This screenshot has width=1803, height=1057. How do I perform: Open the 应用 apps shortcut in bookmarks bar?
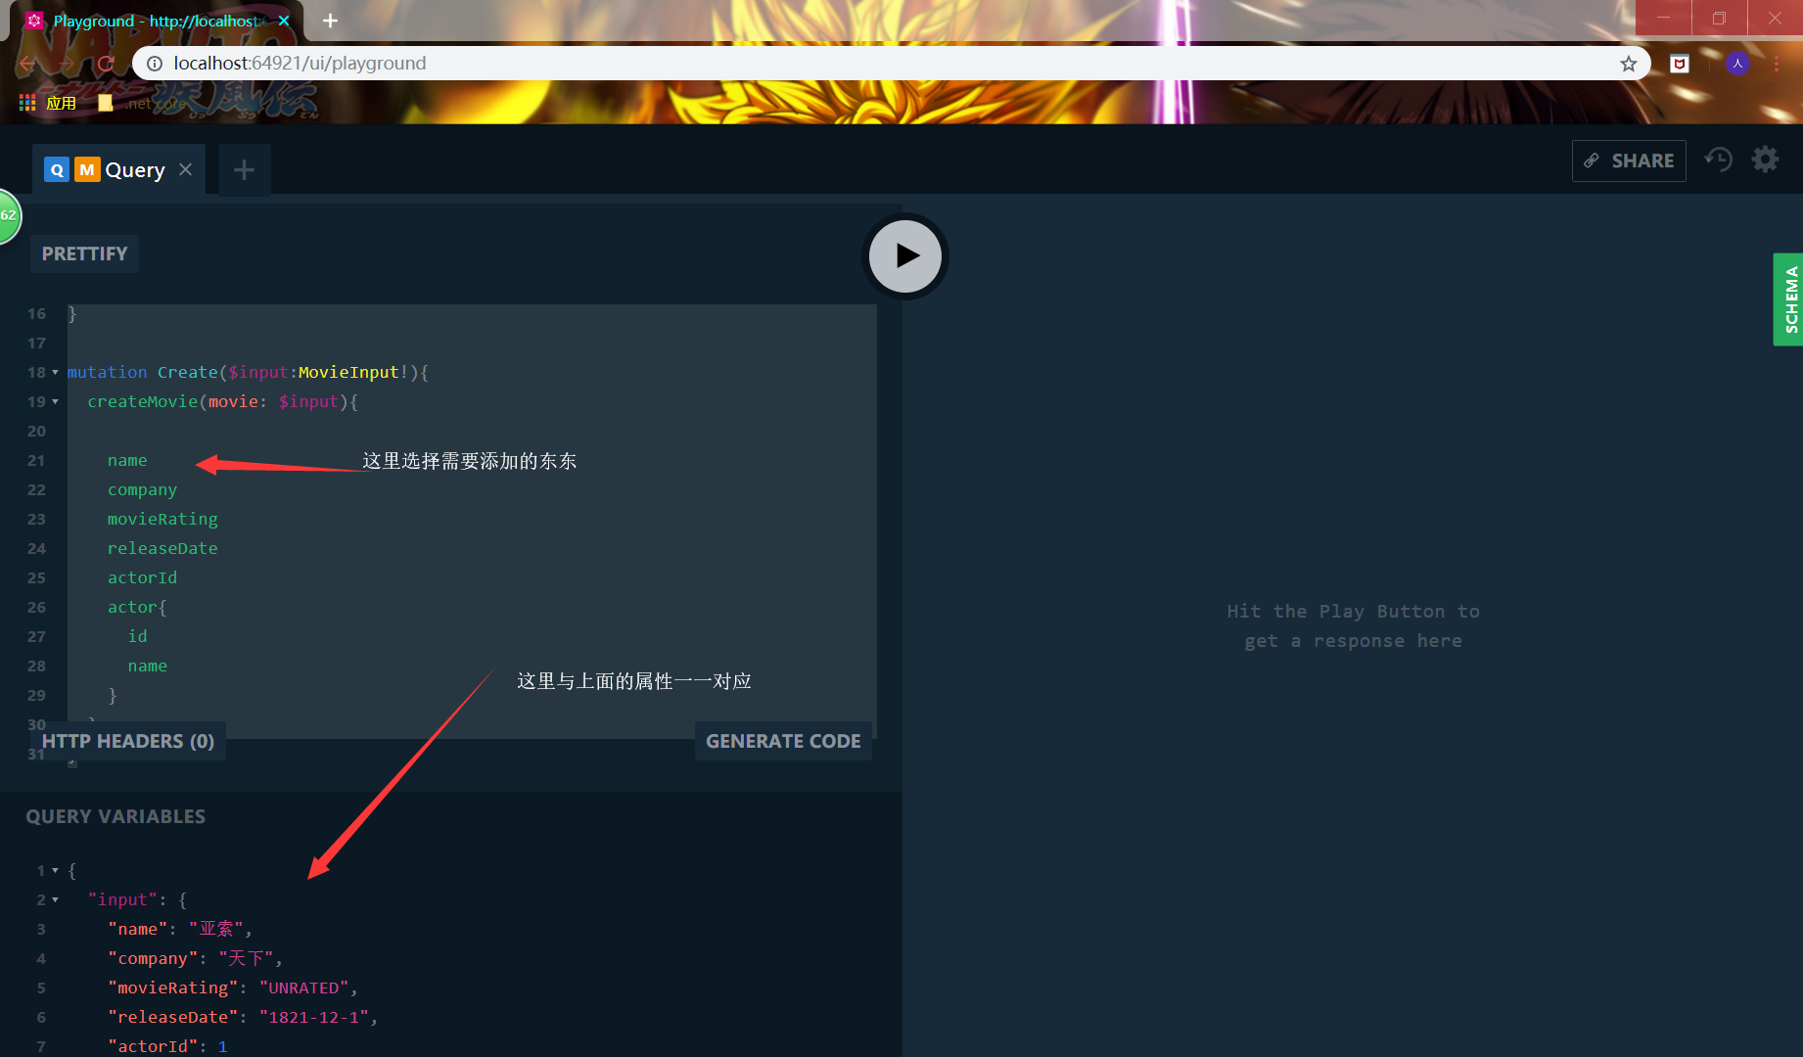pyautogui.click(x=48, y=103)
